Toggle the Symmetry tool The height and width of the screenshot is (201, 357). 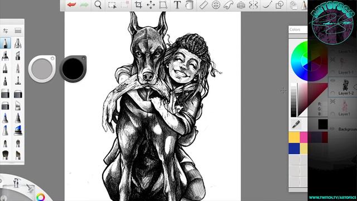pyautogui.click(x=253, y=5)
